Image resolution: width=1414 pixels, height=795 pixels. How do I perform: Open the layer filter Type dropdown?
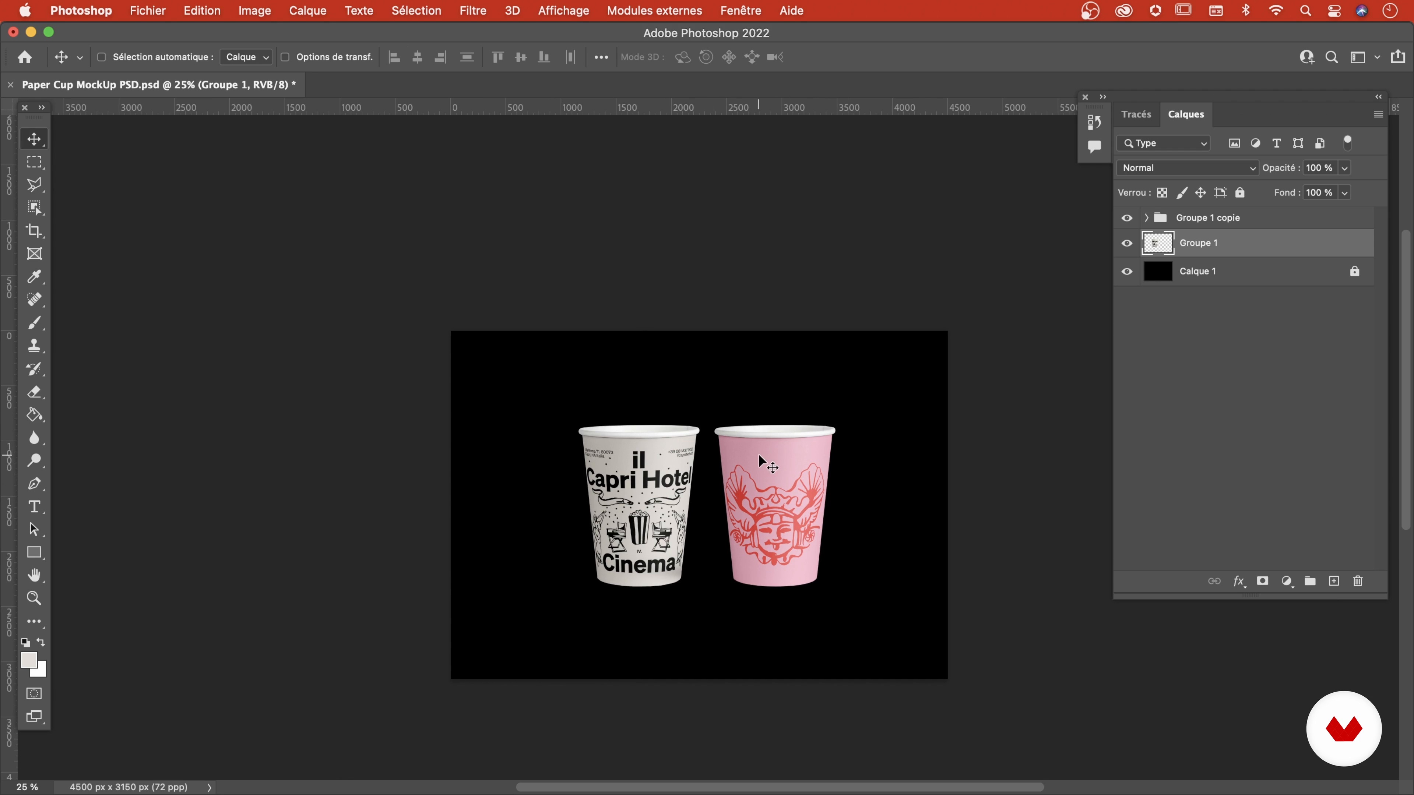1164,143
